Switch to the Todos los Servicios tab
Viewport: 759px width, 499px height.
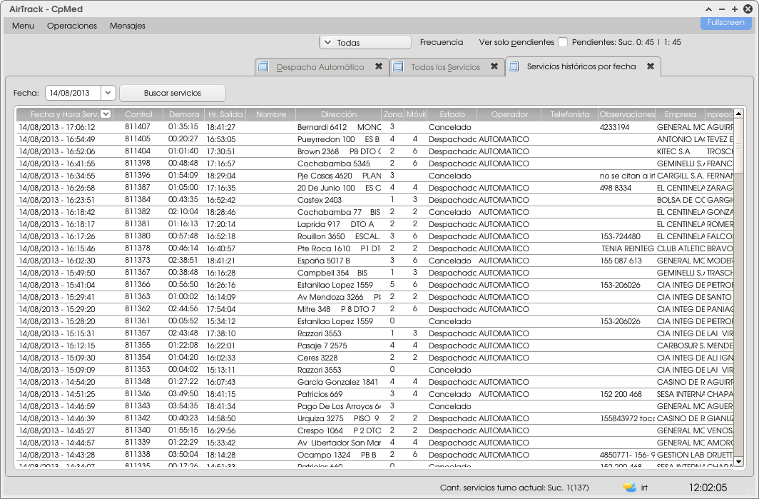coord(445,67)
